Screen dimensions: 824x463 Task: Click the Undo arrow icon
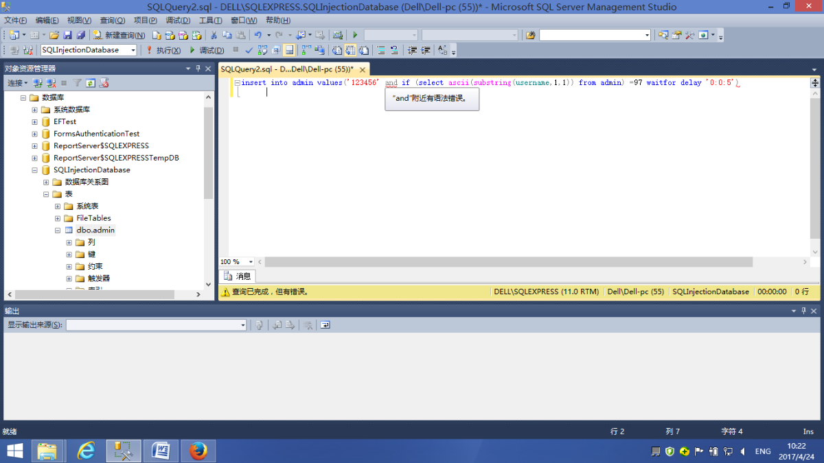[257, 35]
